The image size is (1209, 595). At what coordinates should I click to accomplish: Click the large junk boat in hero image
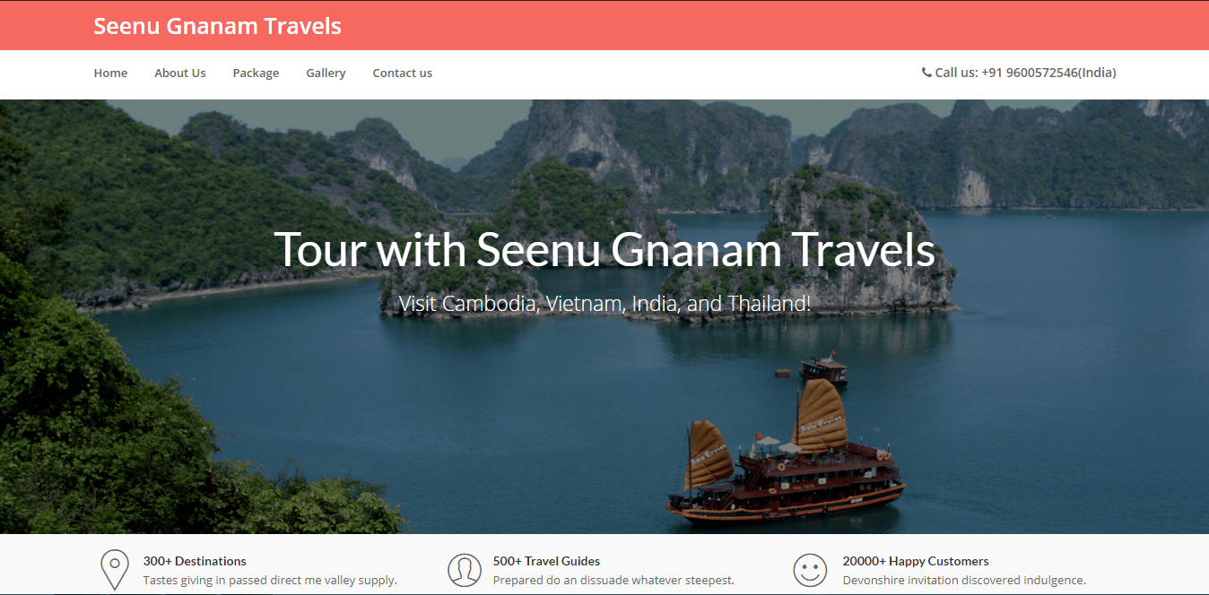tap(787, 457)
